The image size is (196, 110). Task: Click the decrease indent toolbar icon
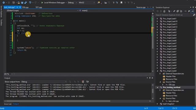coord(113,2)
